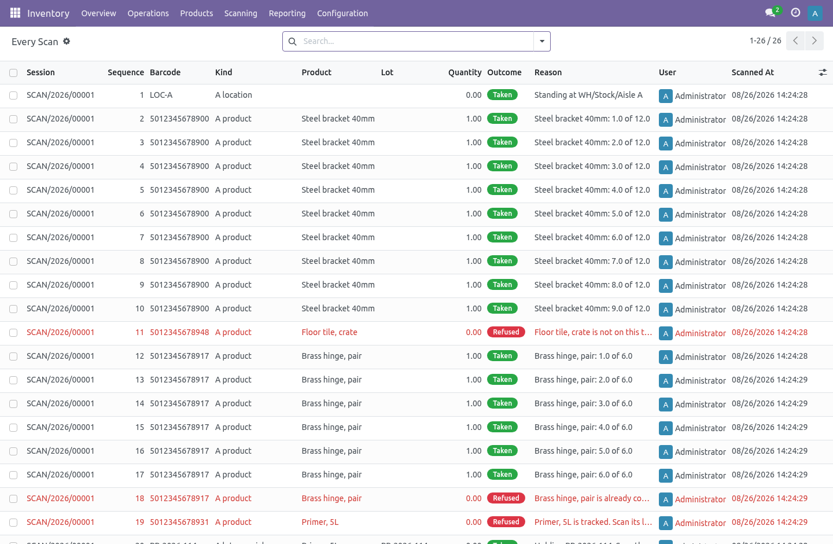This screenshot has width=833, height=544.
Task: Click the search magnifier icon
Action: (293, 41)
